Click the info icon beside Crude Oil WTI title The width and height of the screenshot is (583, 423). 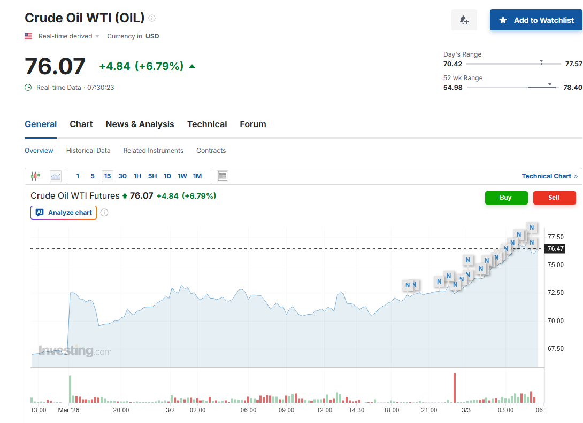tap(152, 18)
